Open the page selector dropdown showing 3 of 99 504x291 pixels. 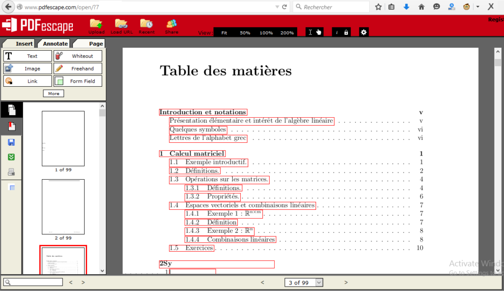304,282
